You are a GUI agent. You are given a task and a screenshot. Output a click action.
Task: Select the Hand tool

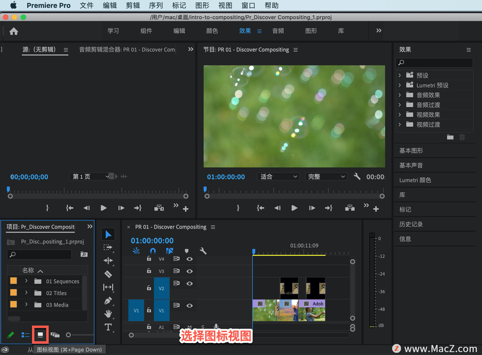[108, 314]
